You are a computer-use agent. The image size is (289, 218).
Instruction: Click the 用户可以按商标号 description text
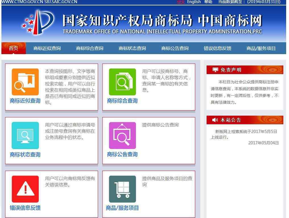click(x=167, y=81)
